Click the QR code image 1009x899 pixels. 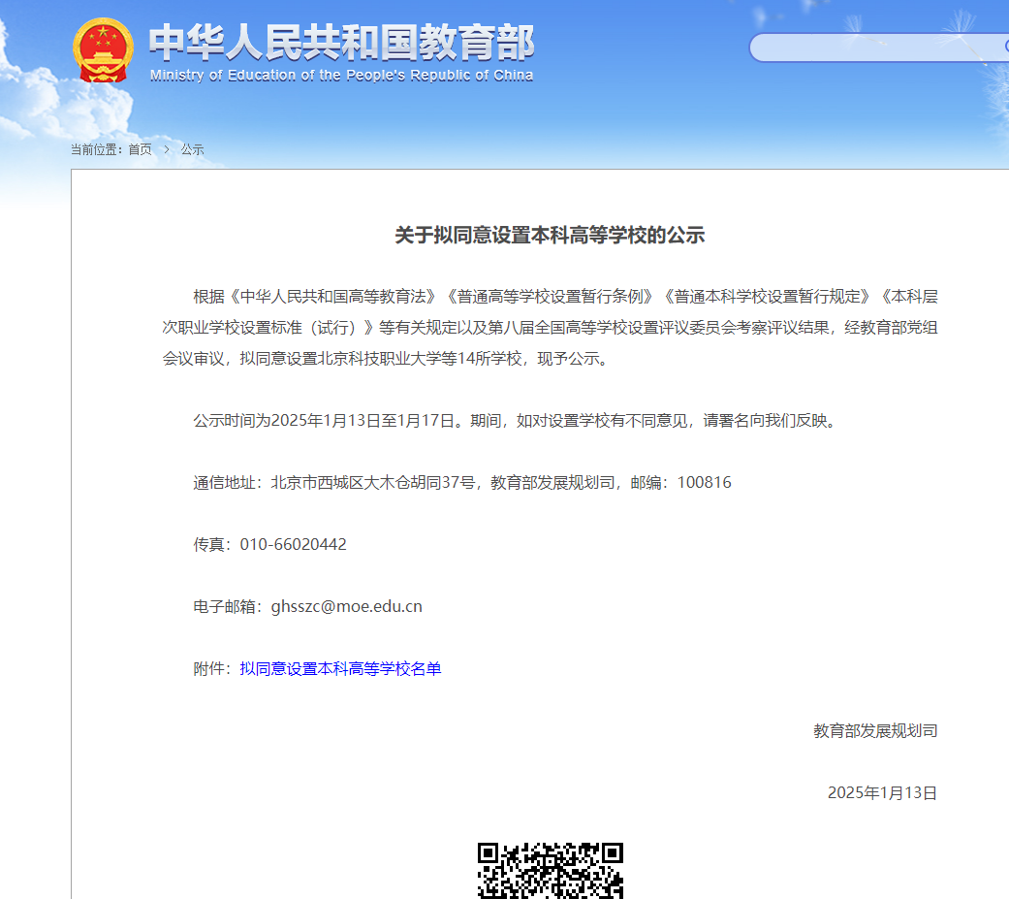[551, 870]
